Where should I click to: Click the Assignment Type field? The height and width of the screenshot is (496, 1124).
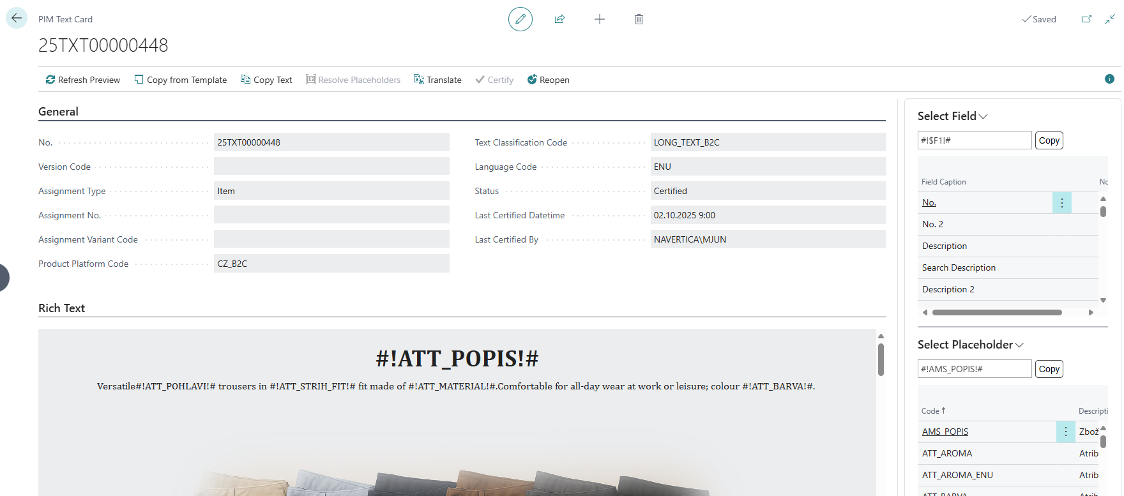pos(331,191)
